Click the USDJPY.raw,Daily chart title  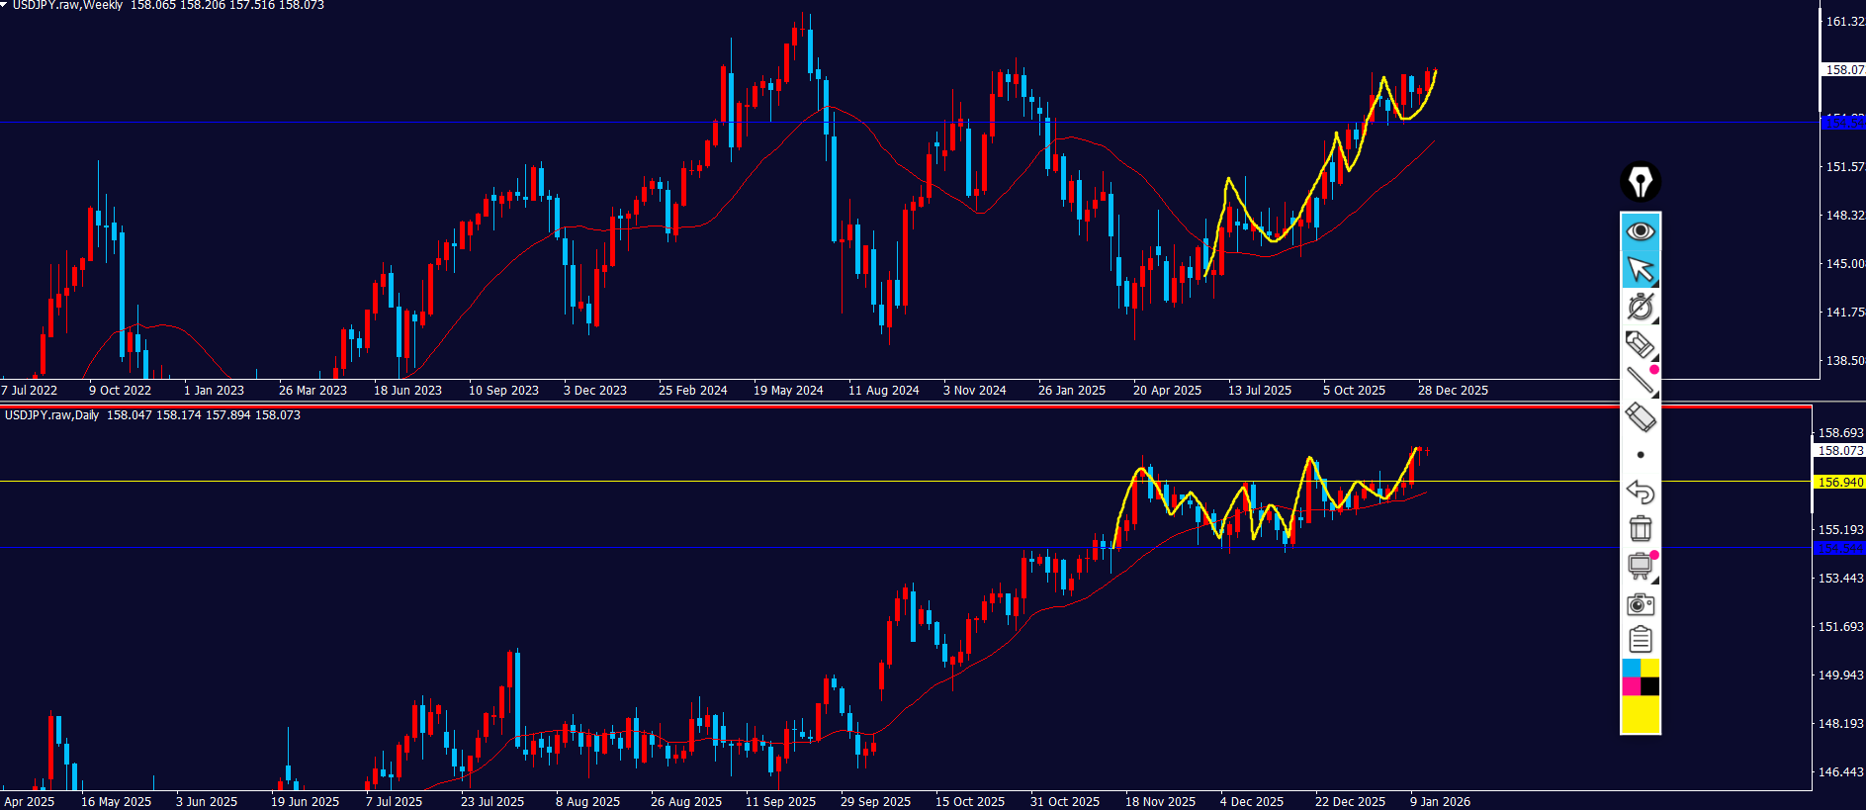tap(51, 415)
